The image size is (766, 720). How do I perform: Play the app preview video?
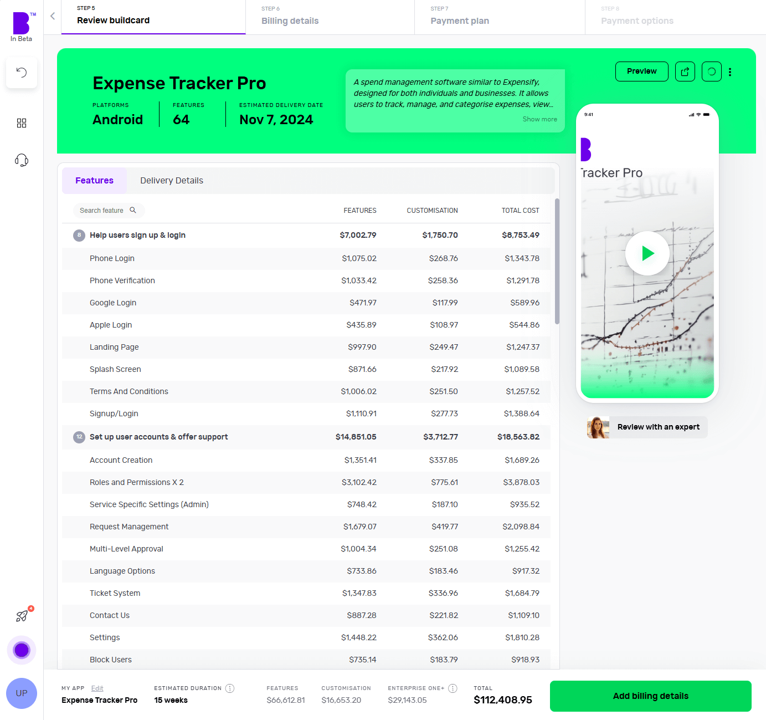point(647,253)
